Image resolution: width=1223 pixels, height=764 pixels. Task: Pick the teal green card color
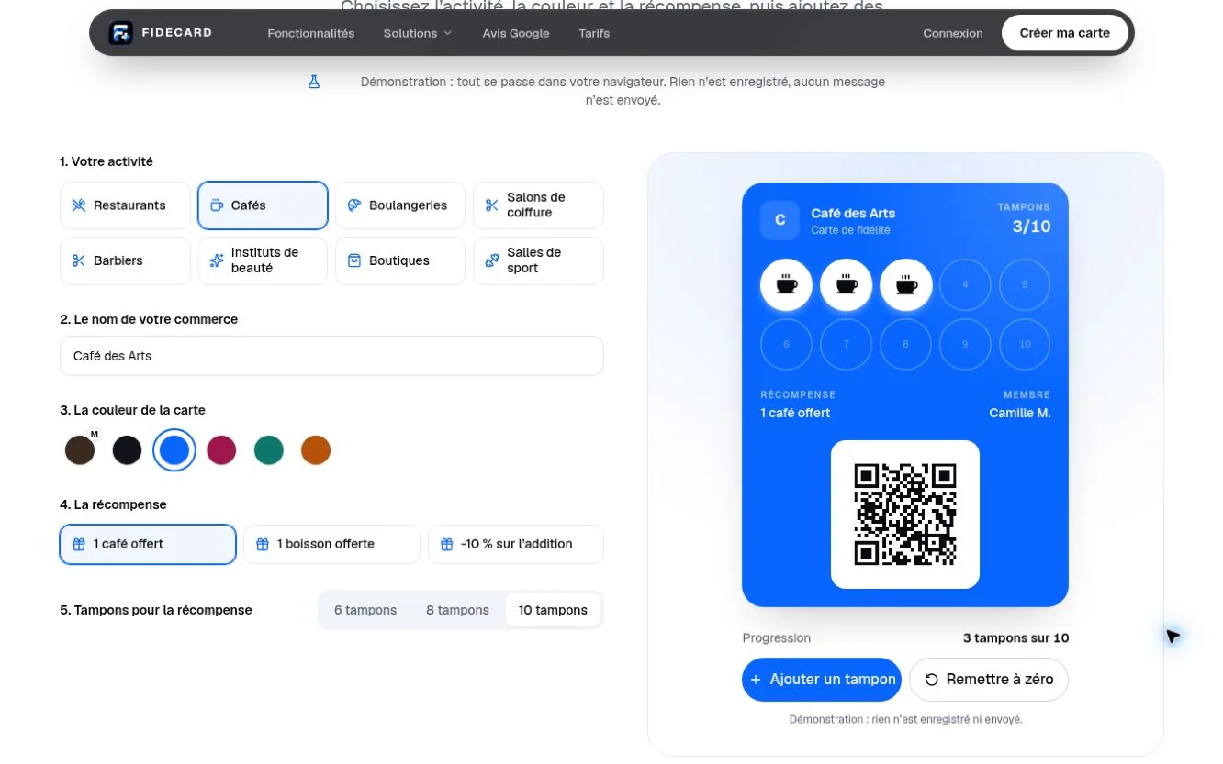[269, 450]
